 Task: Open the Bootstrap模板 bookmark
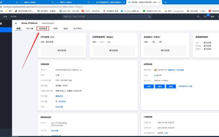tap(131, 11)
